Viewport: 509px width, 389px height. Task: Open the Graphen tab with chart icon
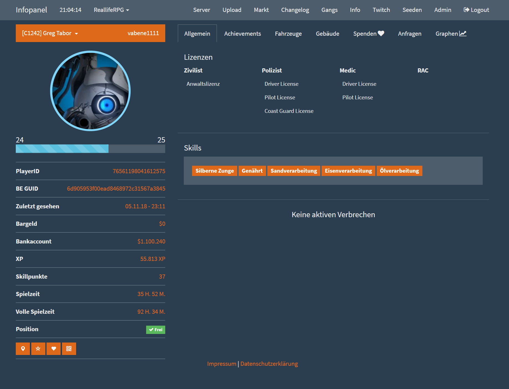pyautogui.click(x=451, y=34)
